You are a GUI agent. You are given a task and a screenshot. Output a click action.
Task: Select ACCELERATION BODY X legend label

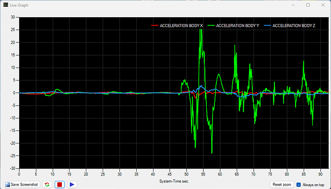point(181,26)
